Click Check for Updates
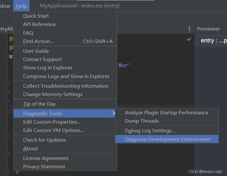227x176 pixels. pyautogui.click(x=45, y=140)
